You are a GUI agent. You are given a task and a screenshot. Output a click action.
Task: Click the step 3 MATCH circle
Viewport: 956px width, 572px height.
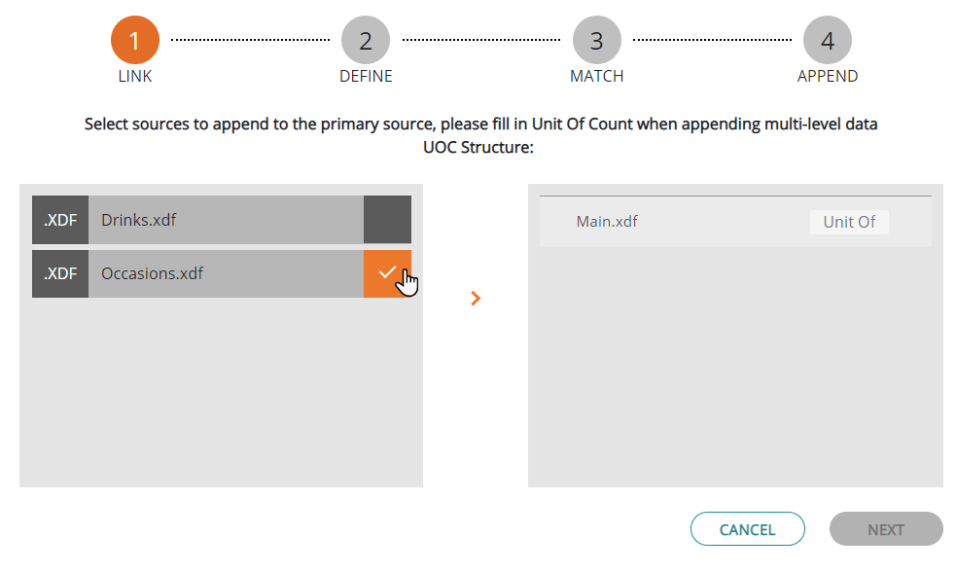tap(596, 39)
